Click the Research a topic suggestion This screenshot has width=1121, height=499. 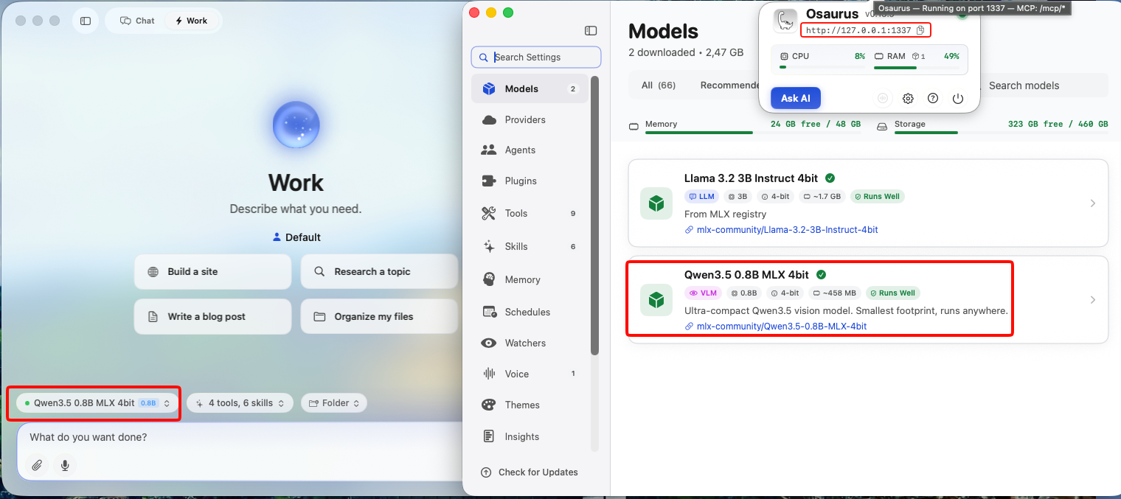(378, 271)
